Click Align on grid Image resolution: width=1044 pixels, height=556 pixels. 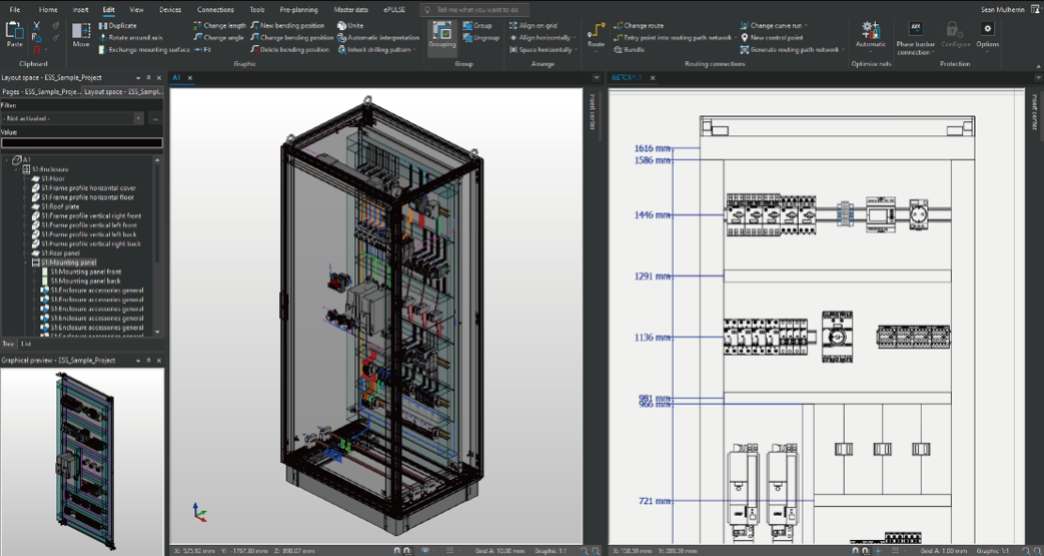(x=533, y=25)
